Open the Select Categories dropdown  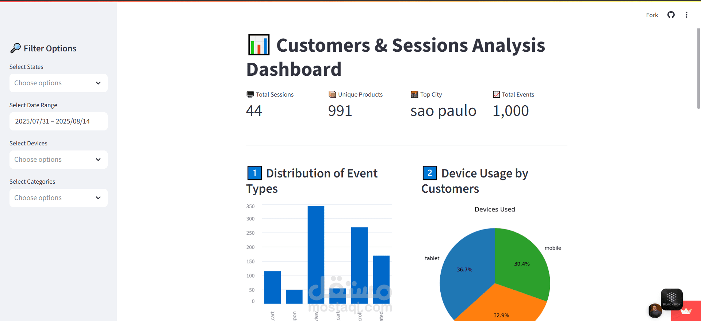(58, 198)
